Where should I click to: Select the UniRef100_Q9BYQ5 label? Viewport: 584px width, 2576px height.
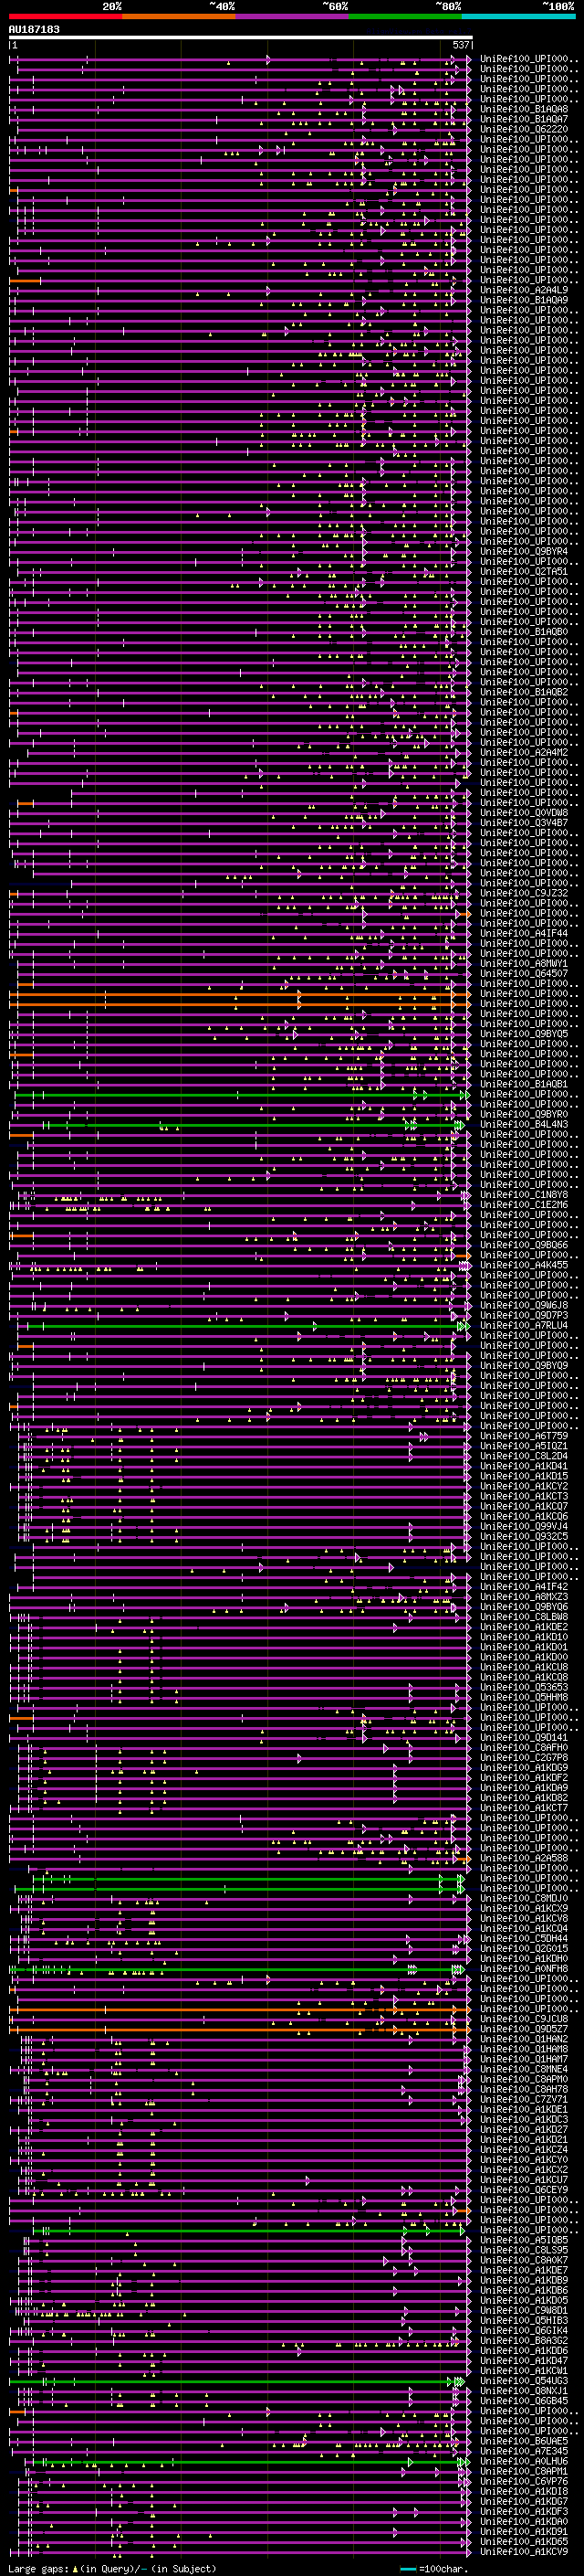524,1034
